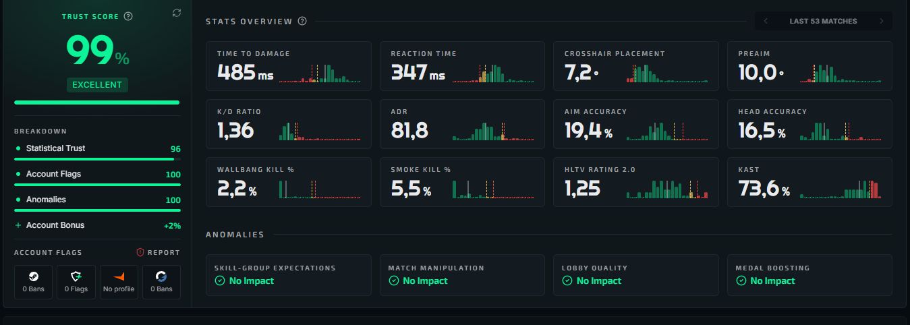Expand the Account Bonus plus row
Image resolution: width=910 pixels, height=325 pixels.
click(97, 225)
